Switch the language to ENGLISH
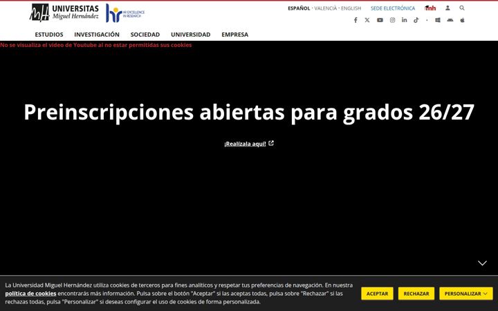 [x=351, y=8]
